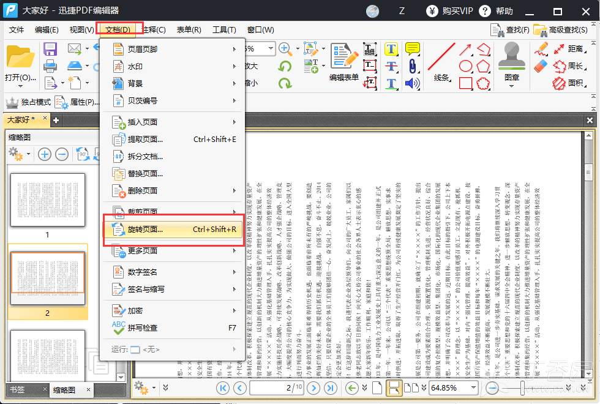Click the 购买VIP button
This screenshot has height=404, width=600.
[x=452, y=11]
